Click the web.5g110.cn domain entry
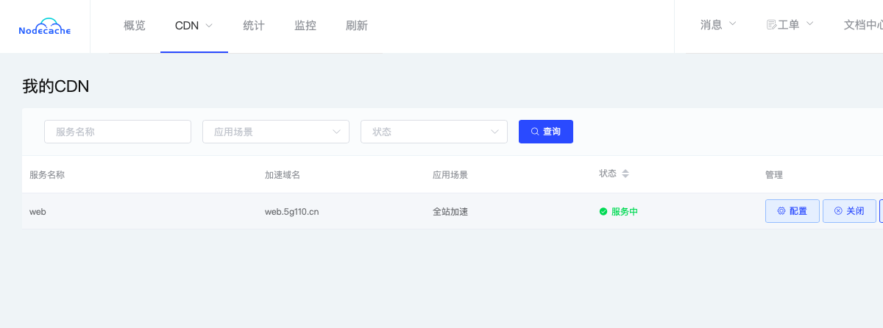Image resolution: width=883 pixels, height=328 pixels. (x=291, y=212)
